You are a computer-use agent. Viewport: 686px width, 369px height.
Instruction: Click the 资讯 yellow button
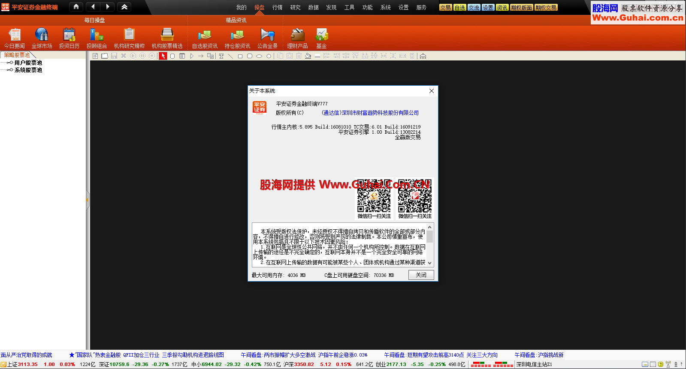(x=502, y=7)
